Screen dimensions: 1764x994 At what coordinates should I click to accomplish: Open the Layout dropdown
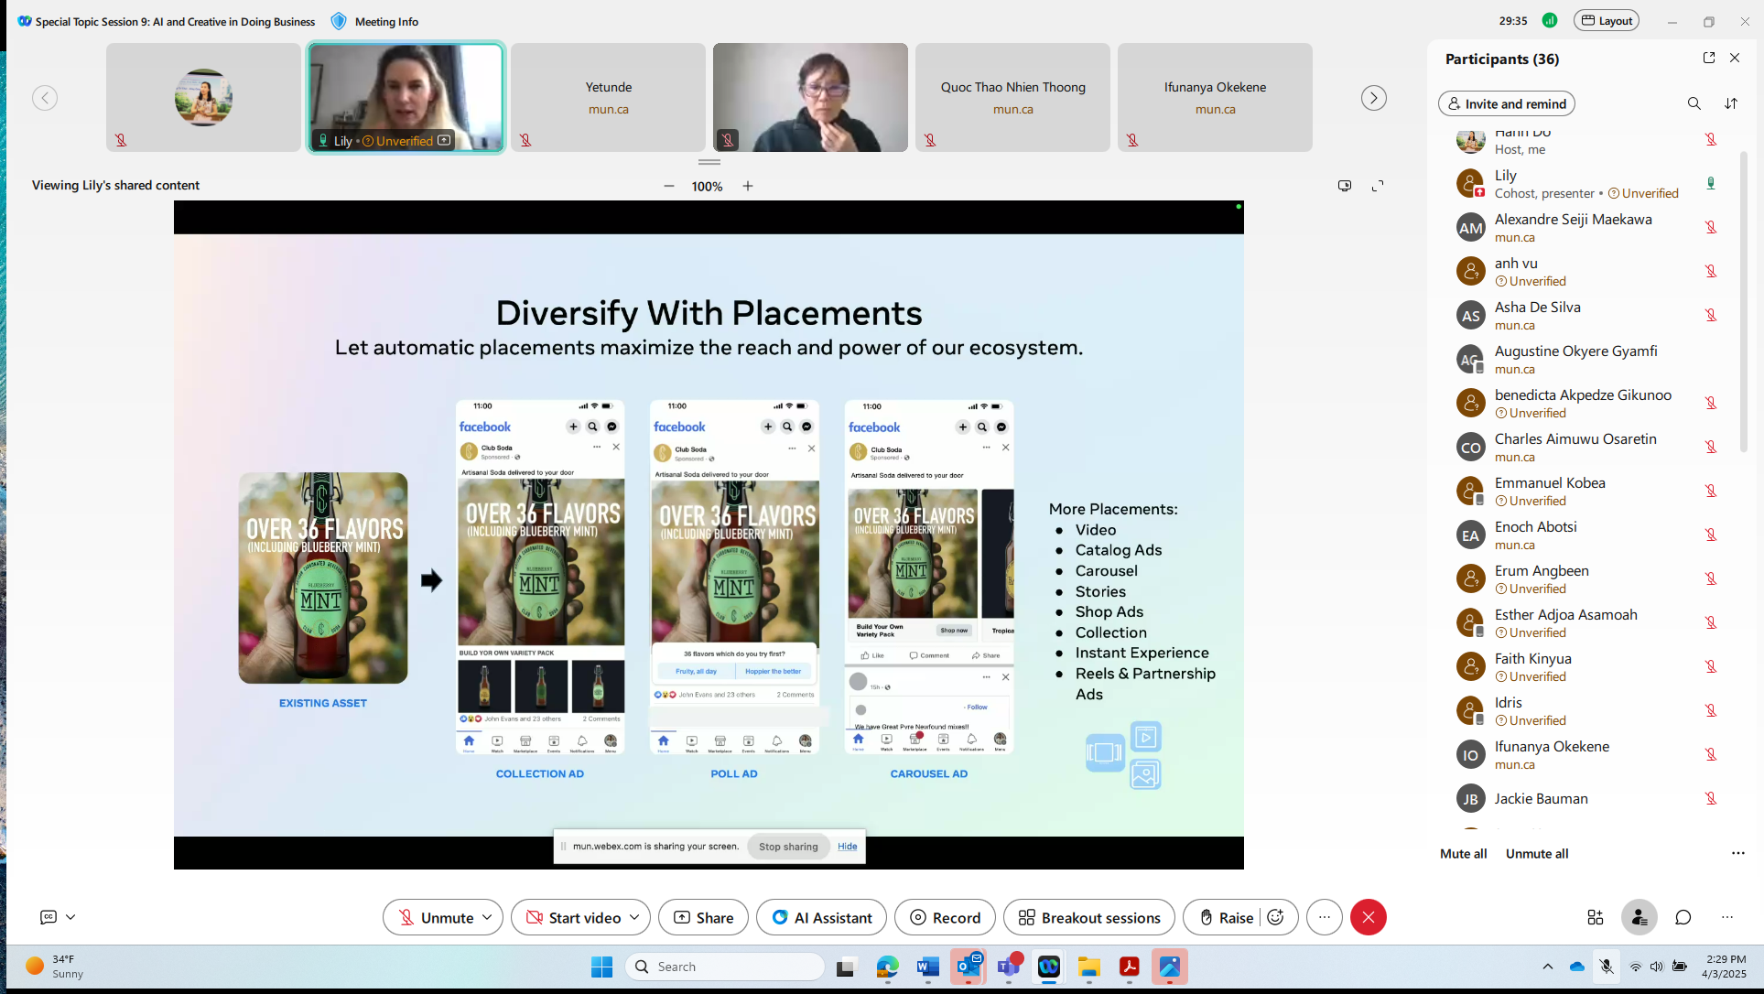point(1607,21)
